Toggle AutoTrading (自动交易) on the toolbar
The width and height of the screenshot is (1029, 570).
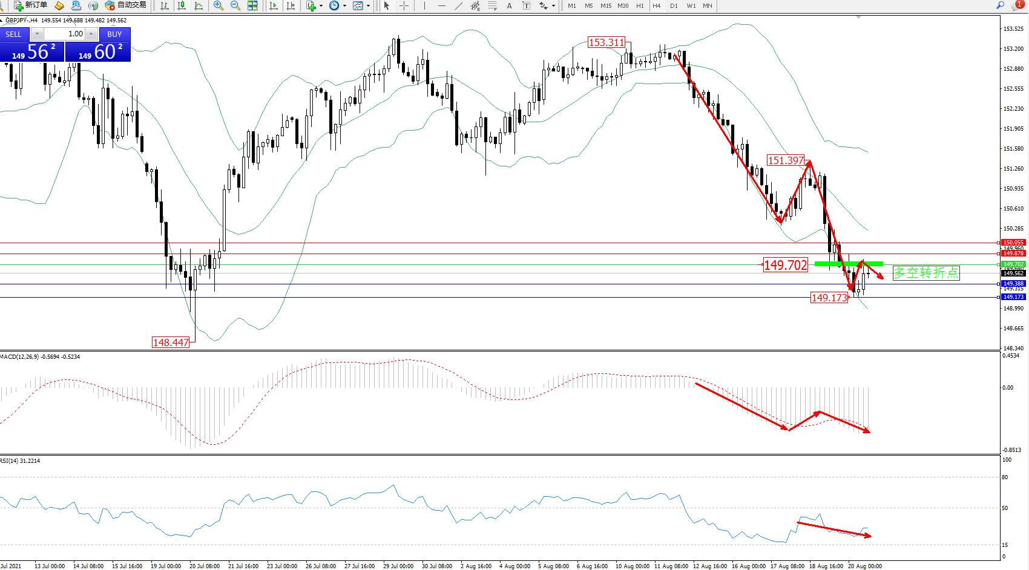126,5
